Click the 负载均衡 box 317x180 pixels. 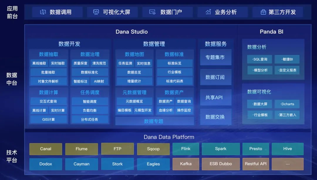90,110
